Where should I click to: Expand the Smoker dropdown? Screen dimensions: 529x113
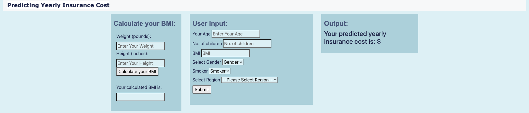220,71
